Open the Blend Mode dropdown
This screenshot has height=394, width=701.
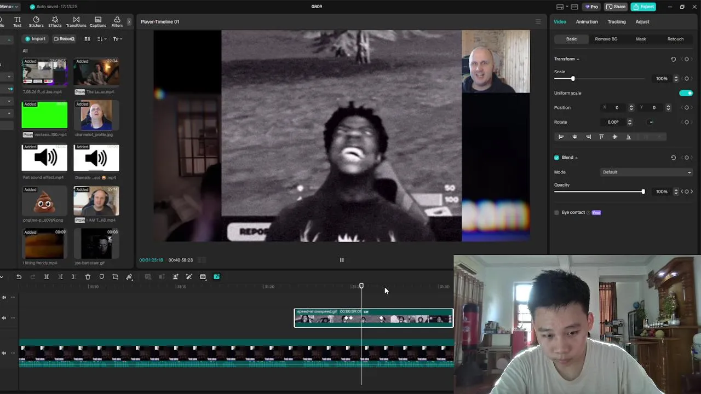(647, 172)
